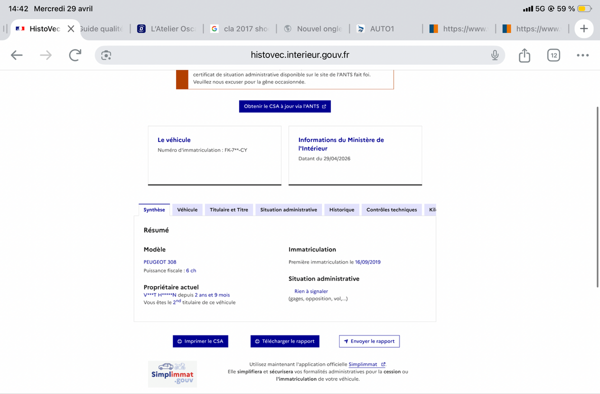The image size is (600, 394).
Task: Switch to the AUTO1 browser tab
Action: point(386,29)
